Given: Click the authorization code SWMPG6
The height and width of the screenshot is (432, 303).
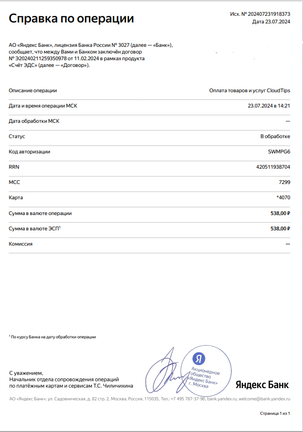Looking at the screenshot, I should coord(279,152).
